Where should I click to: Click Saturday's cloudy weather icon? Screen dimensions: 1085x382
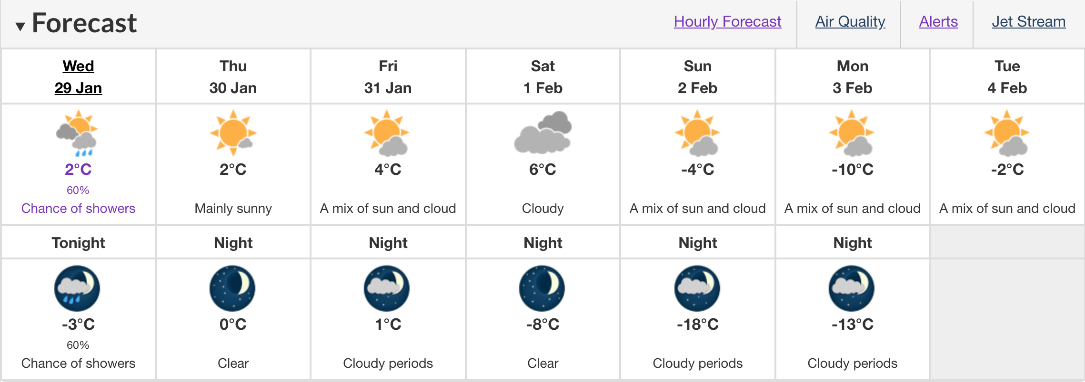(x=542, y=133)
